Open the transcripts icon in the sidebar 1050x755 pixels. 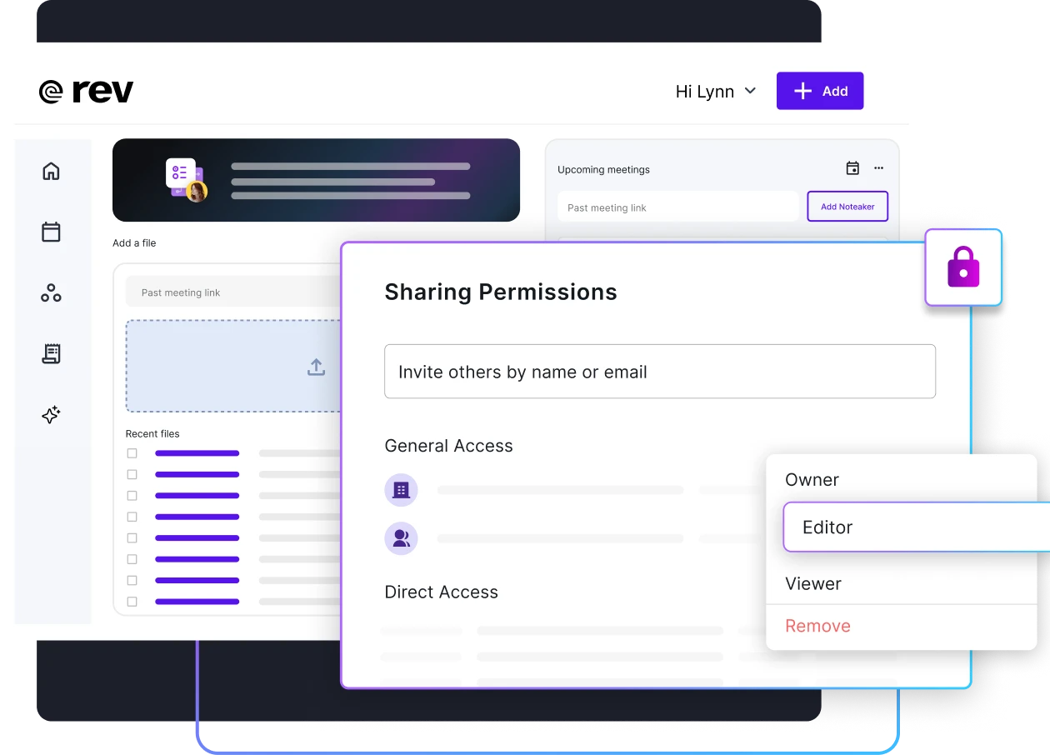click(51, 353)
